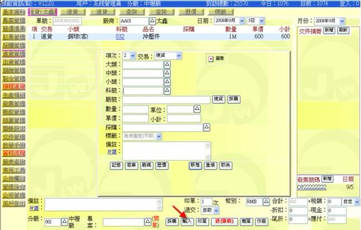The width and height of the screenshot is (361, 230).
Task: Click into the 數量 input field
Action: pos(136,110)
